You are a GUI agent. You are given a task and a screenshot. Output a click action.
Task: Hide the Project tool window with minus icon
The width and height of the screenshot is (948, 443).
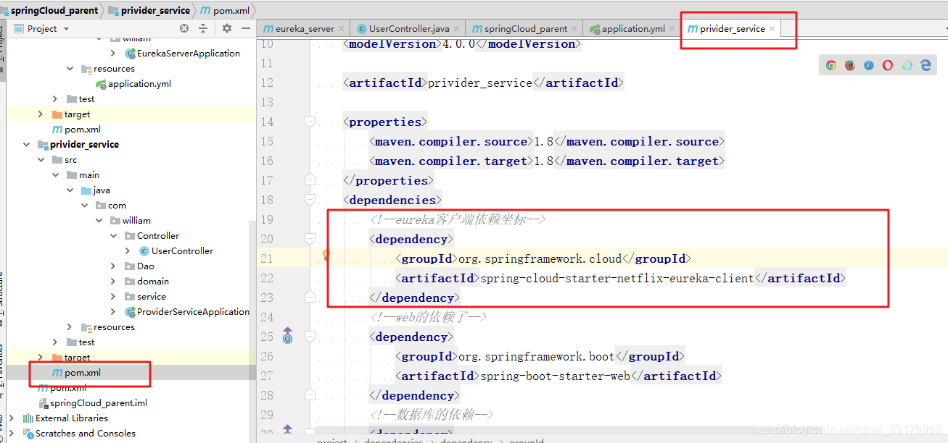tap(245, 28)
